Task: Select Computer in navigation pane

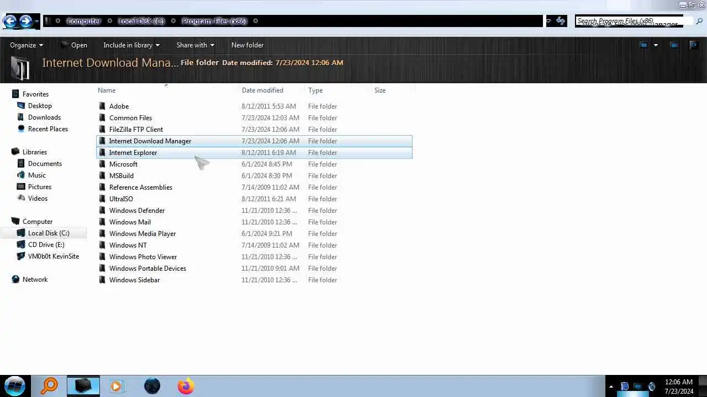Action: tap(38, 222)
